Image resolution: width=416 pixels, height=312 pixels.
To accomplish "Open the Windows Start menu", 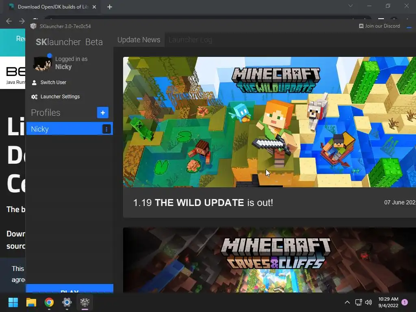I will click(13, 302).
